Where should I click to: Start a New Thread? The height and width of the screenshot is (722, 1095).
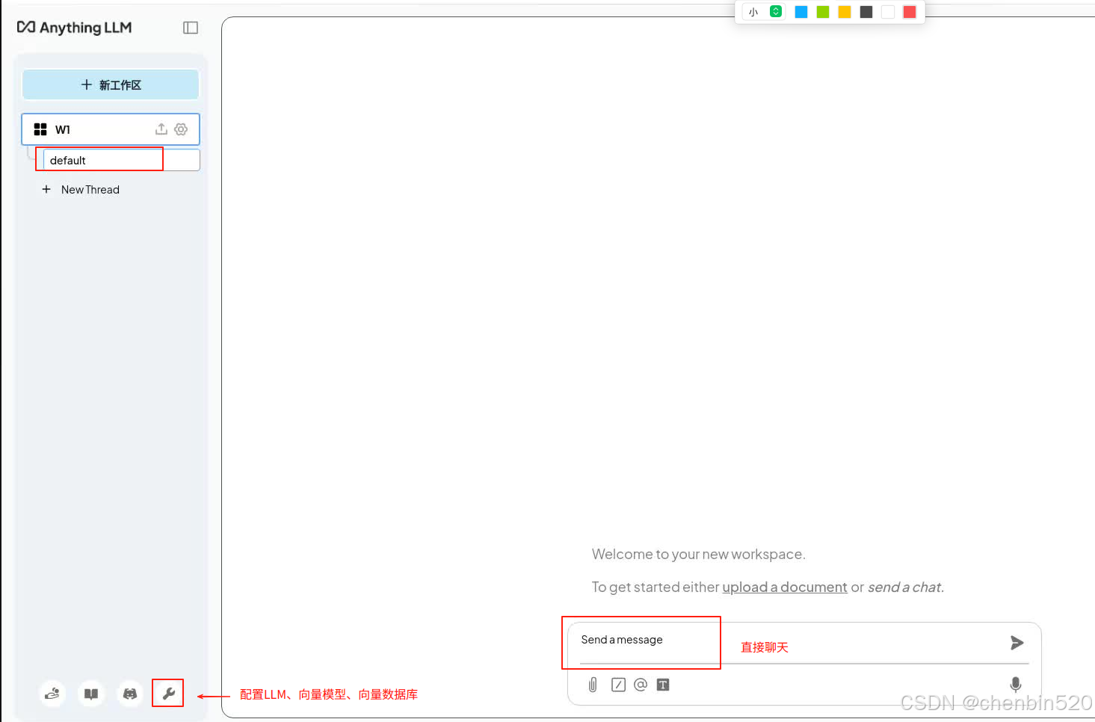click(90, 189)
